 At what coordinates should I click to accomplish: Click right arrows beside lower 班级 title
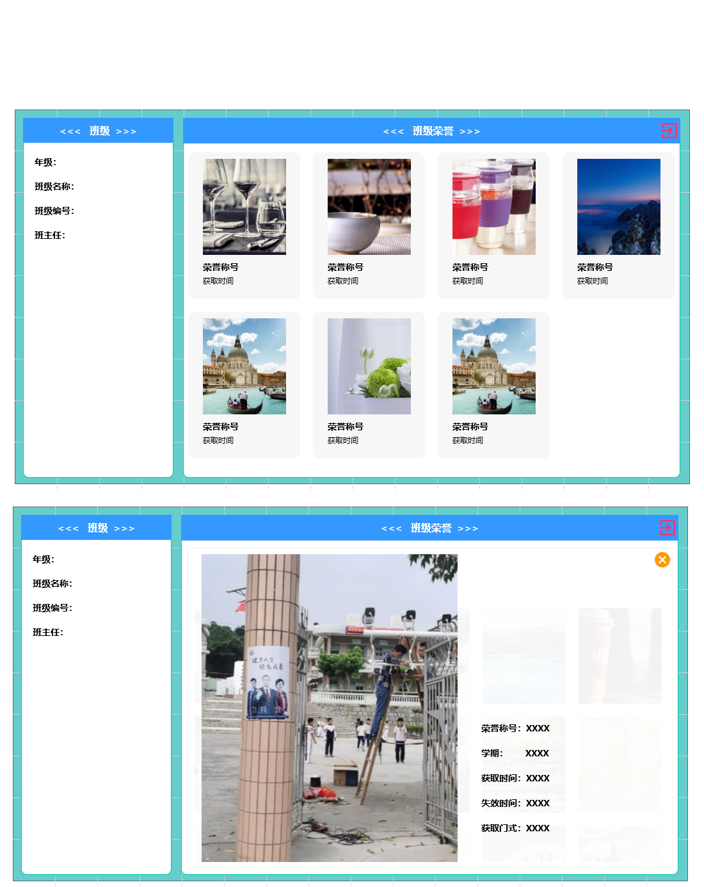[124, 529]
